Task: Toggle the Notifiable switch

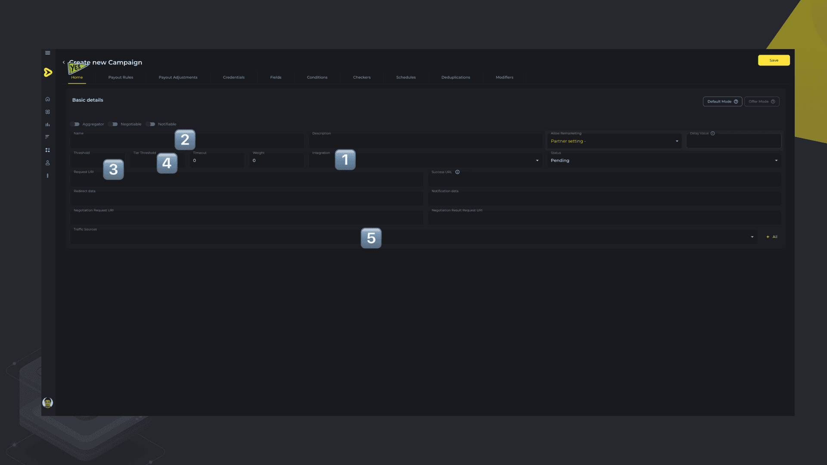Action: click(151, 124)
